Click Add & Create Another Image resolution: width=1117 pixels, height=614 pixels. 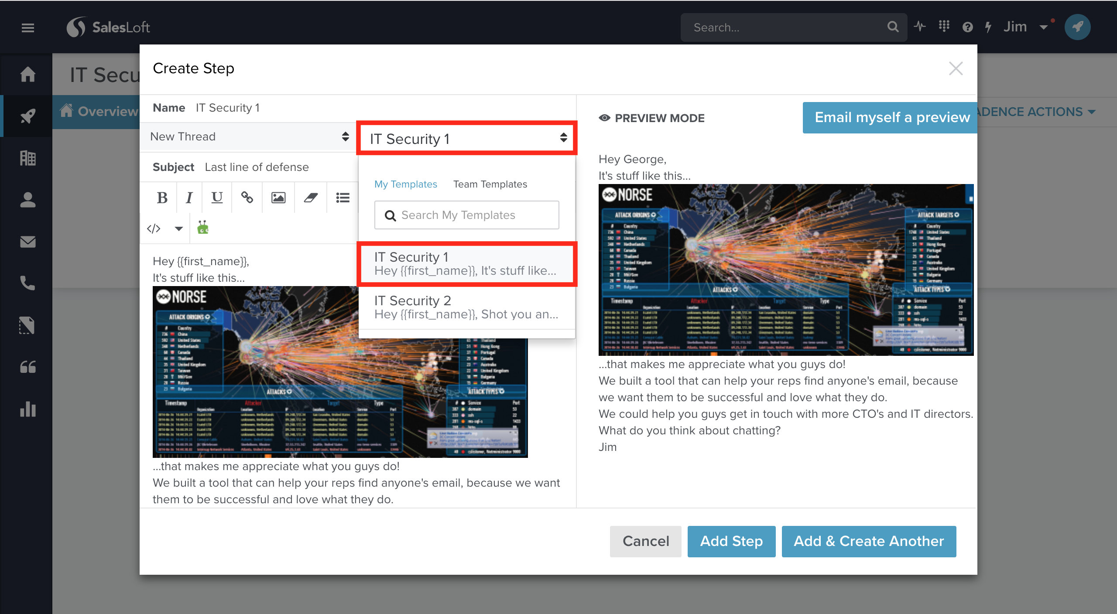(868, 541)
